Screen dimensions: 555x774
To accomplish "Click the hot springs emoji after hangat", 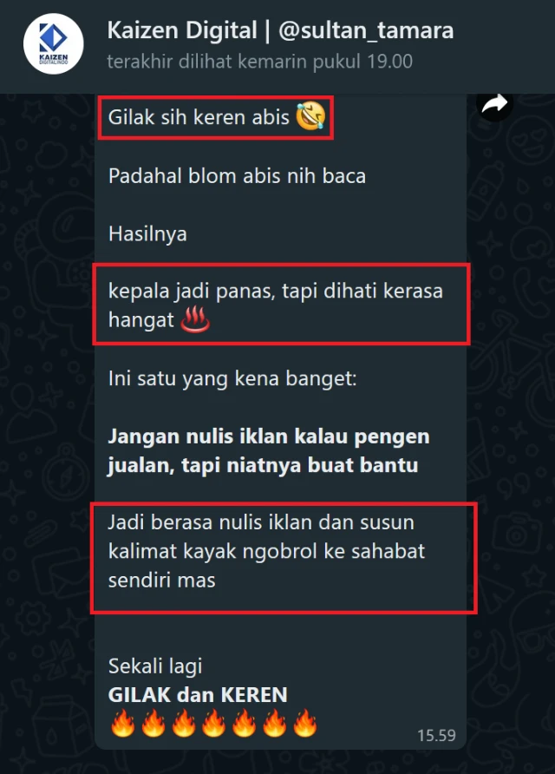I will coord(195,319).
